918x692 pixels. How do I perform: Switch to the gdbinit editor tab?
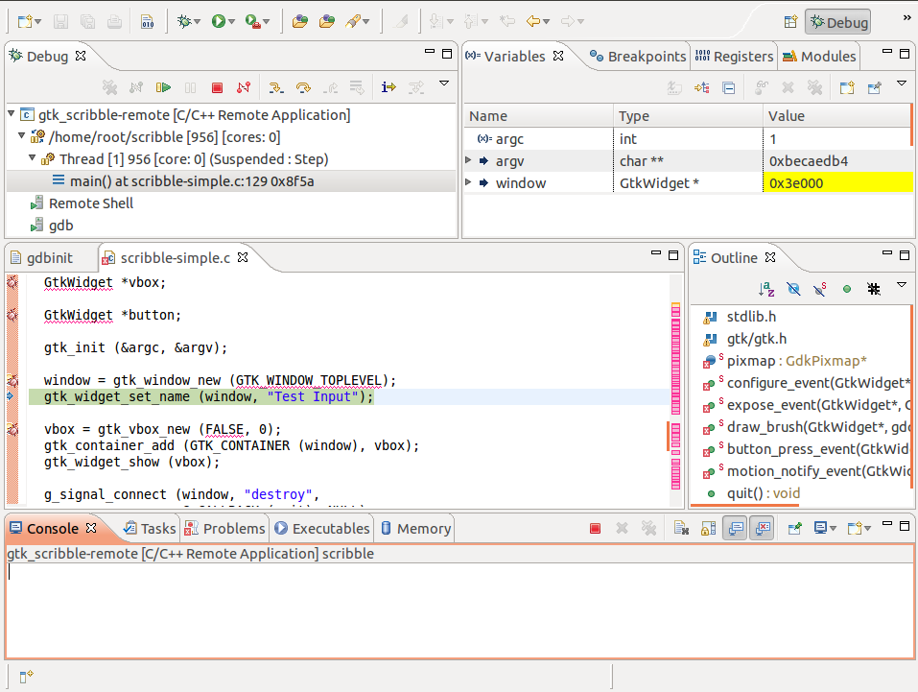point(49,258)
